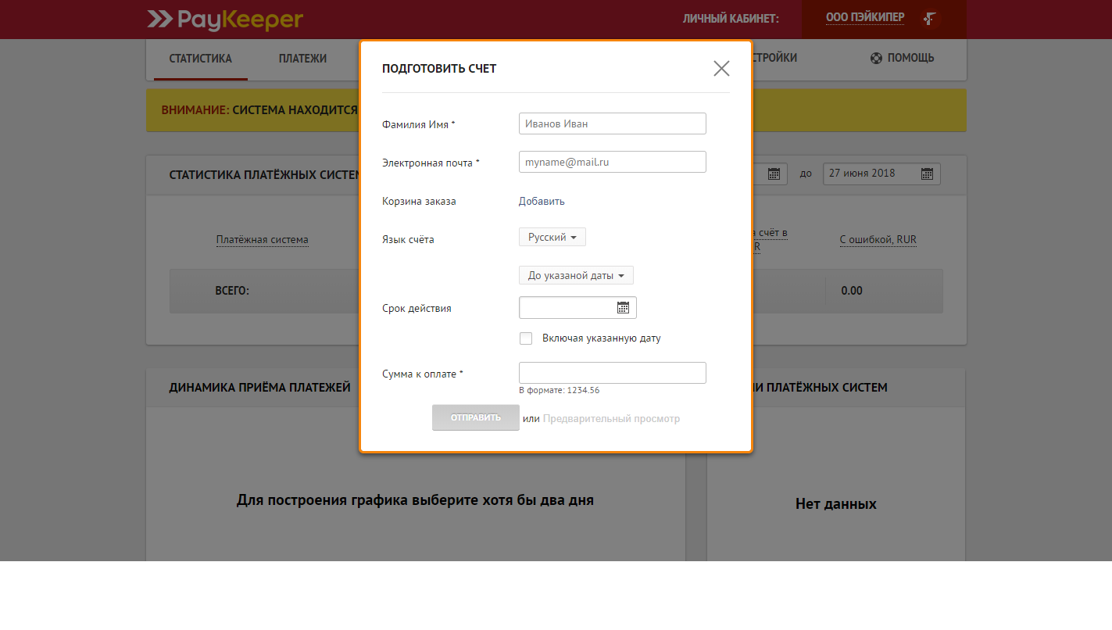Click the Фамилия Имя input field

612,123
